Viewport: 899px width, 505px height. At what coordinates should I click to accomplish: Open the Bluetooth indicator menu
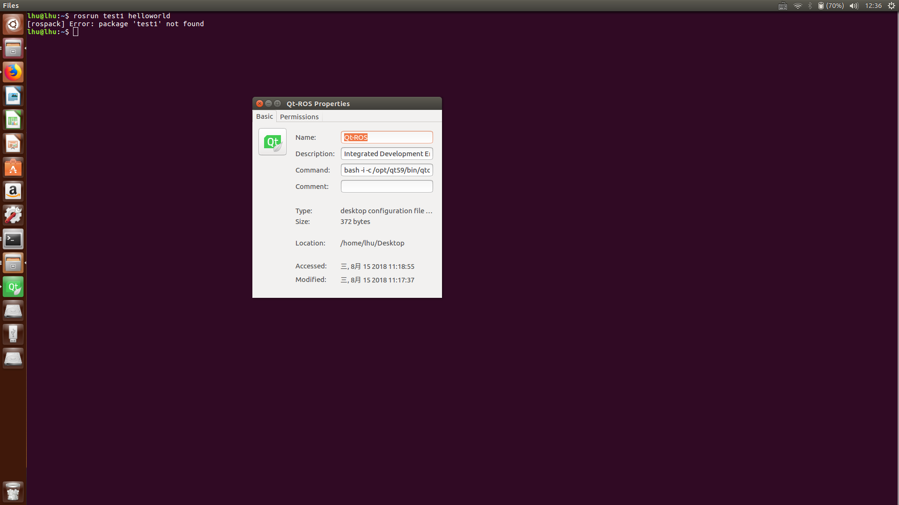click(x=810, y=6)
